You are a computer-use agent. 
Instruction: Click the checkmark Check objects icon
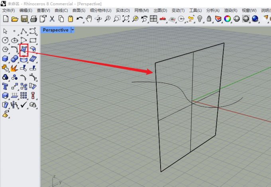click(x=24, y=104)
